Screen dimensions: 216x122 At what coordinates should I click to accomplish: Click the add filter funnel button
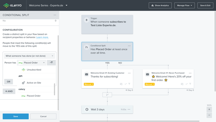[51, 63]
